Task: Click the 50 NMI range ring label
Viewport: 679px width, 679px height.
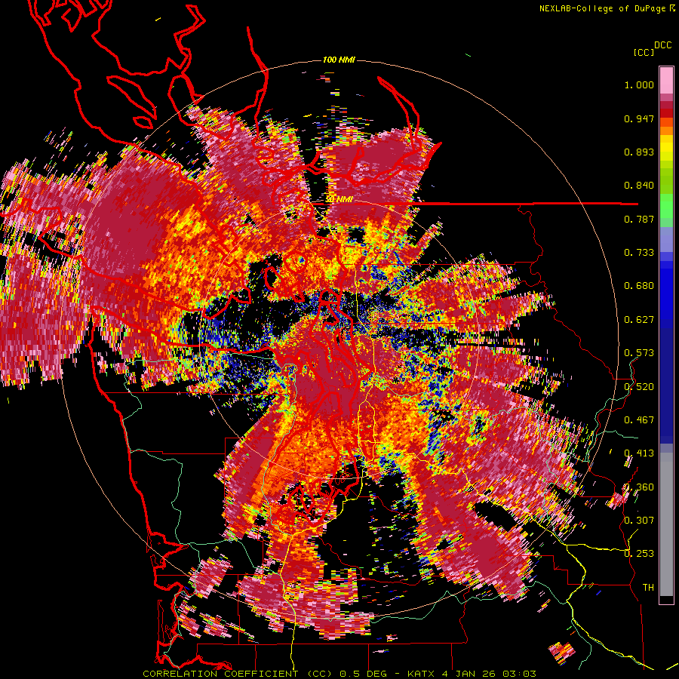Action: [339, 200]
